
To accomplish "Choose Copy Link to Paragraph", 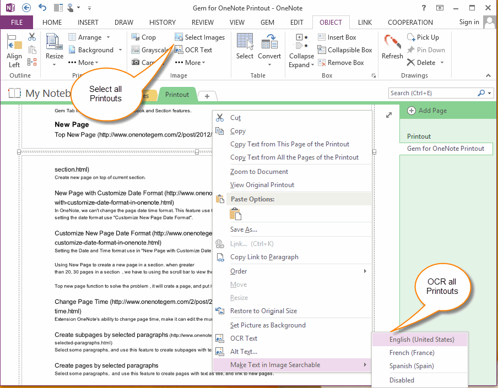I will point(292,257).
